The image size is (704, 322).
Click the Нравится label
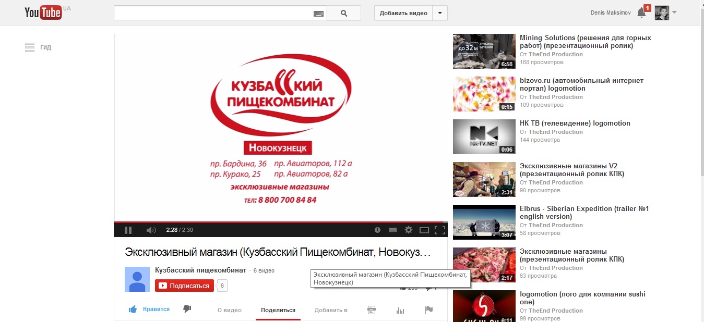click(x=156, y=309)
